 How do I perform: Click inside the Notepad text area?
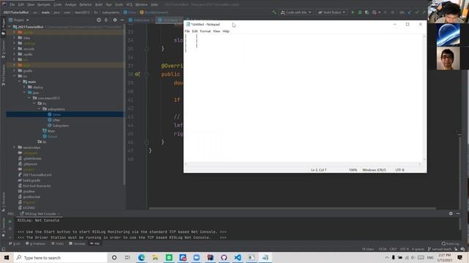(x=303, y=99)
